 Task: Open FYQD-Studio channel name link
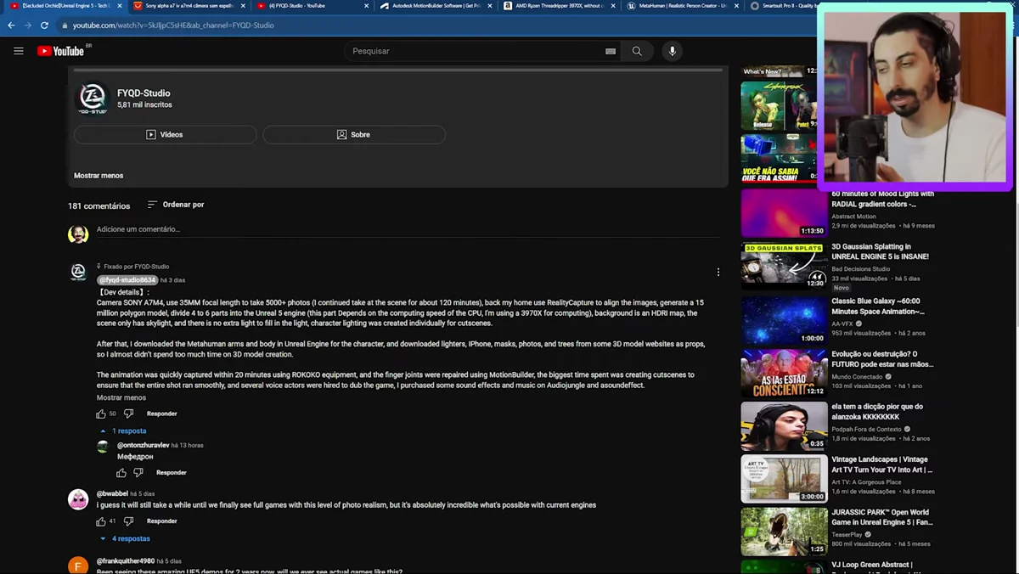144,93
